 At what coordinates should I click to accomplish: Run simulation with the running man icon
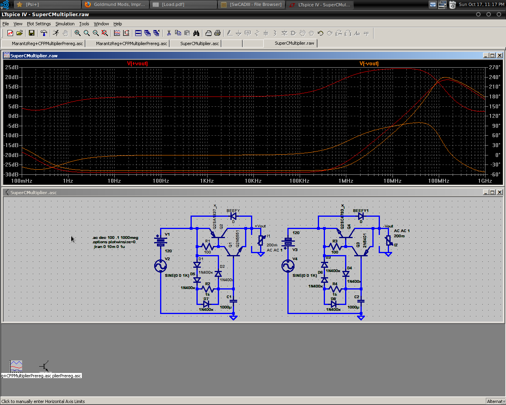click(56, 33)
